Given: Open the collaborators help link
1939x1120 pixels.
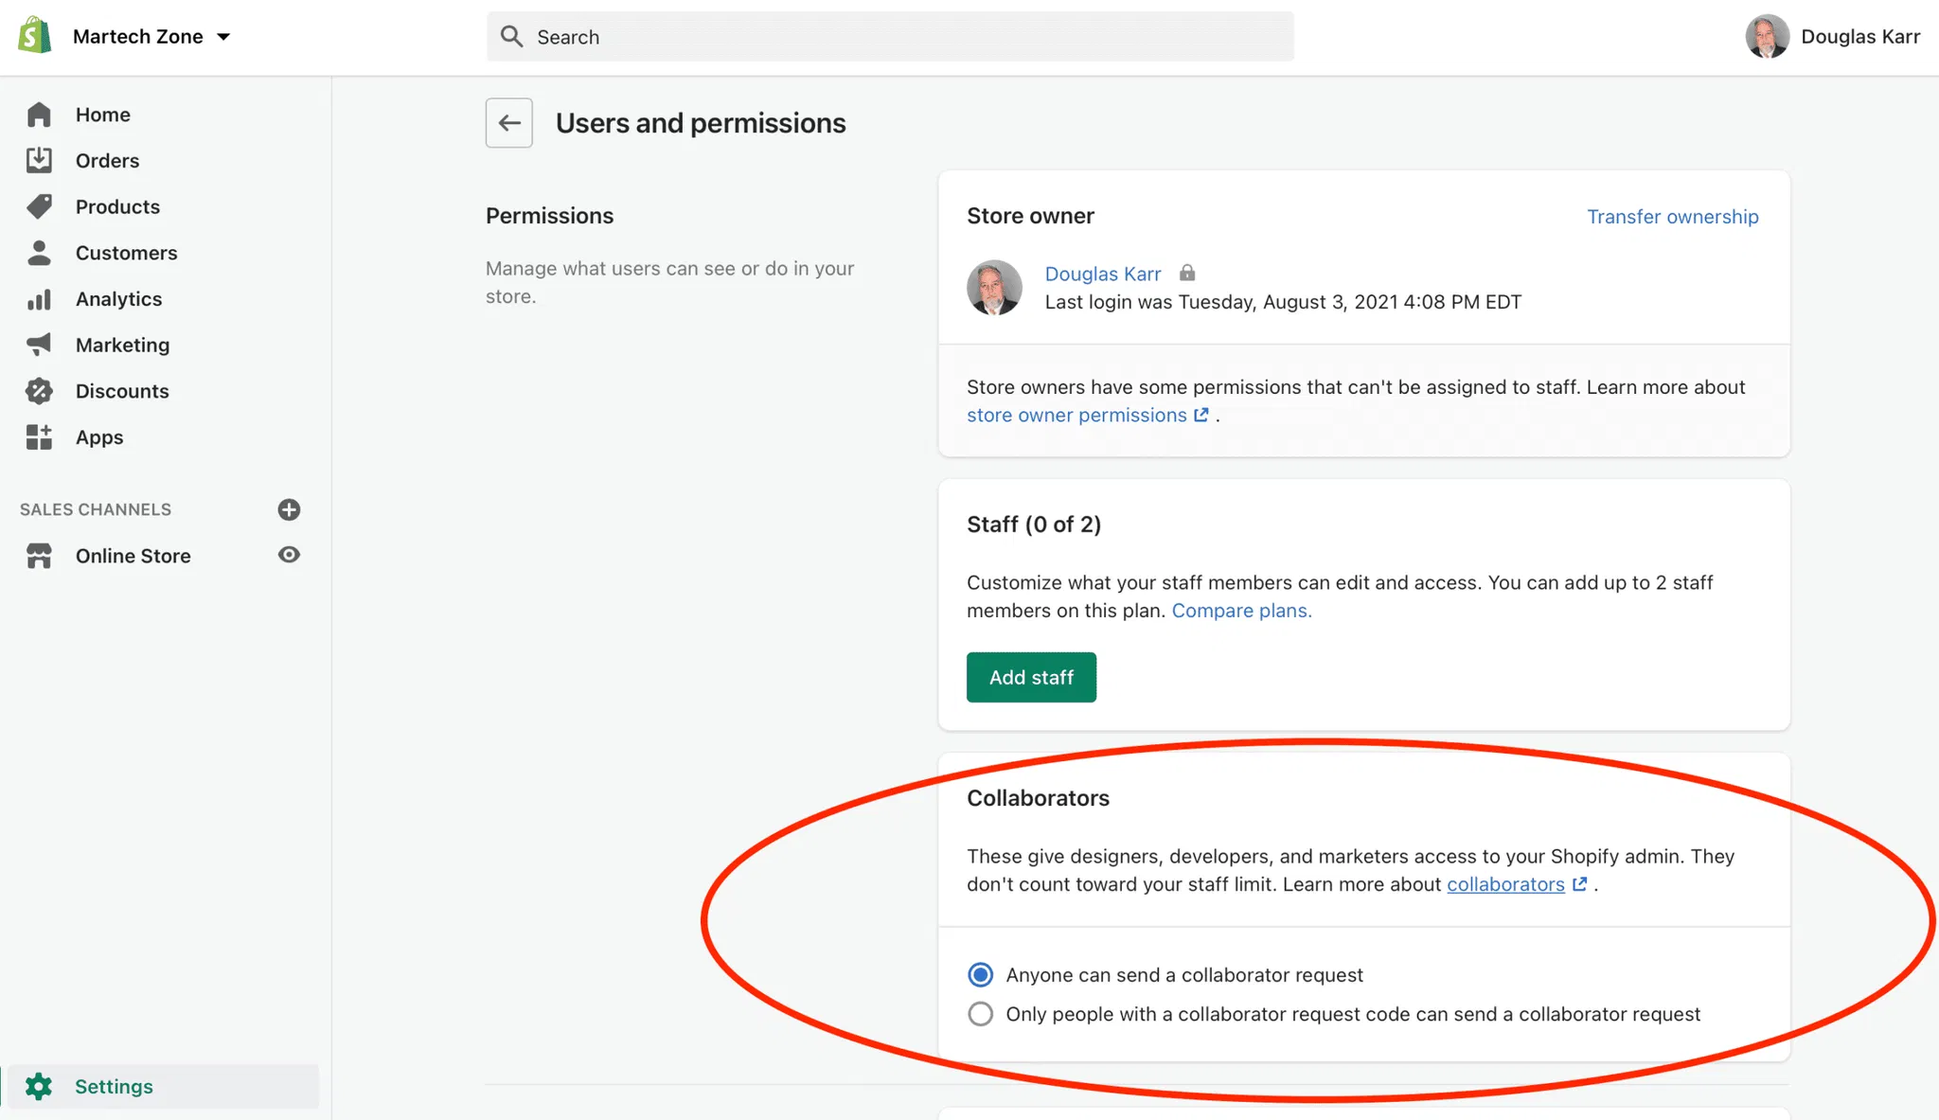Looking at the screenshot, I should (1505, 884).
